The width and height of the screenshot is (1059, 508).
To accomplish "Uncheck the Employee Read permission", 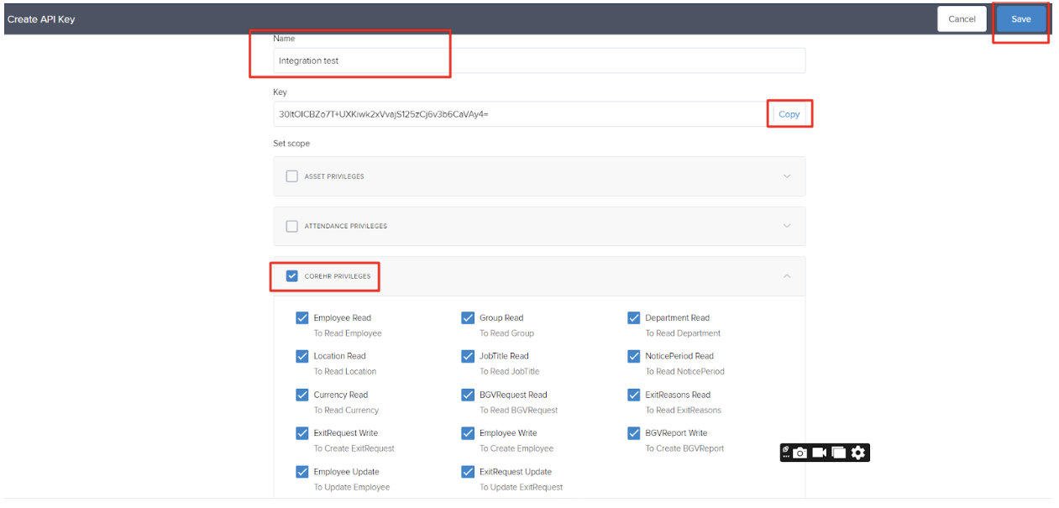I will [x=302, y=318].
